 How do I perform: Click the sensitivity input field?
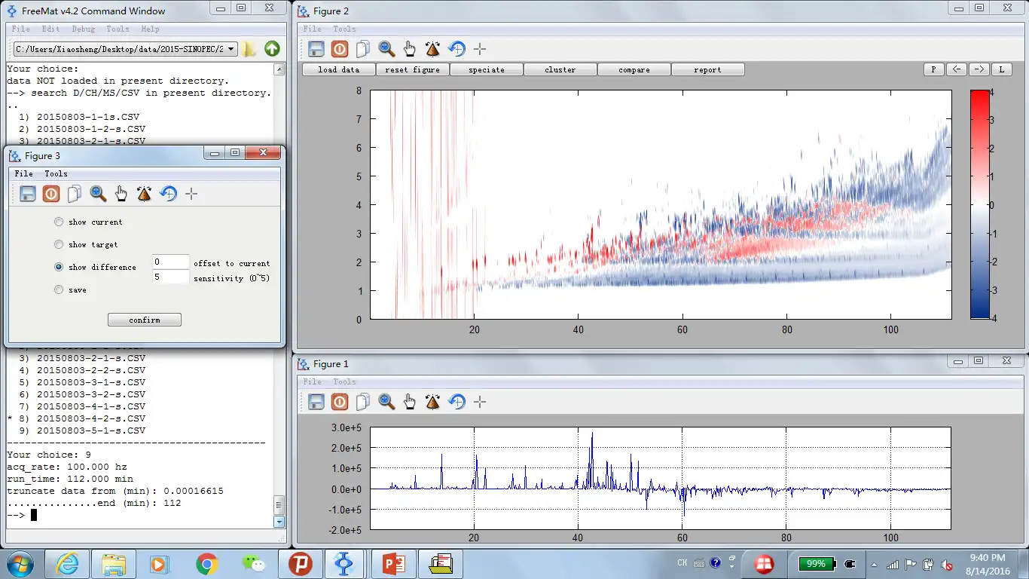pos(171,277)
